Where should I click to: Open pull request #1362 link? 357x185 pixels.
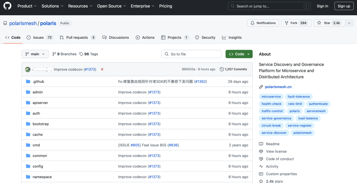click(x=200, y=81)
